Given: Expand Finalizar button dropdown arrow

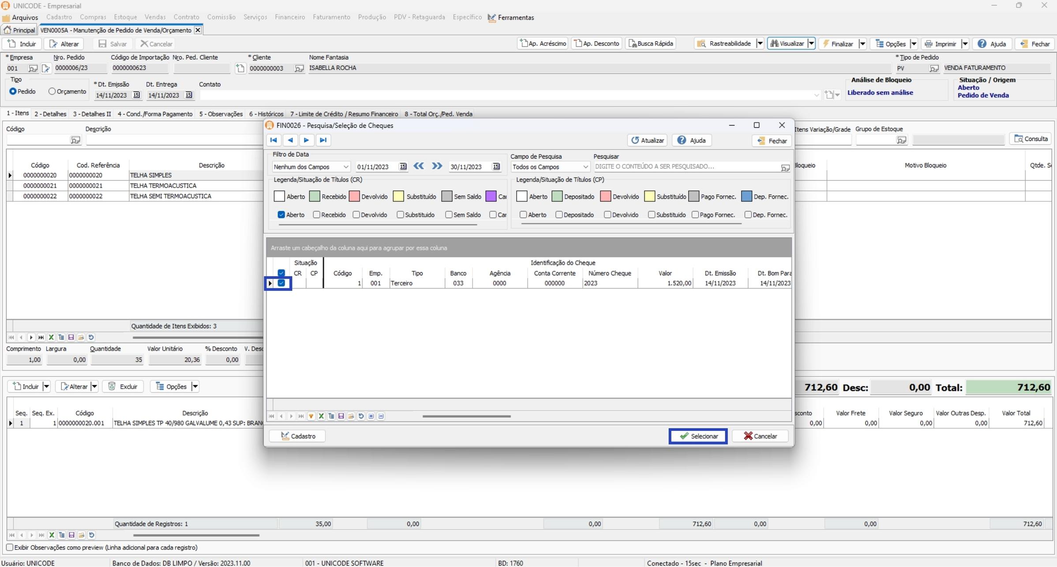Looking at the screenshot, I should (862, 44).
